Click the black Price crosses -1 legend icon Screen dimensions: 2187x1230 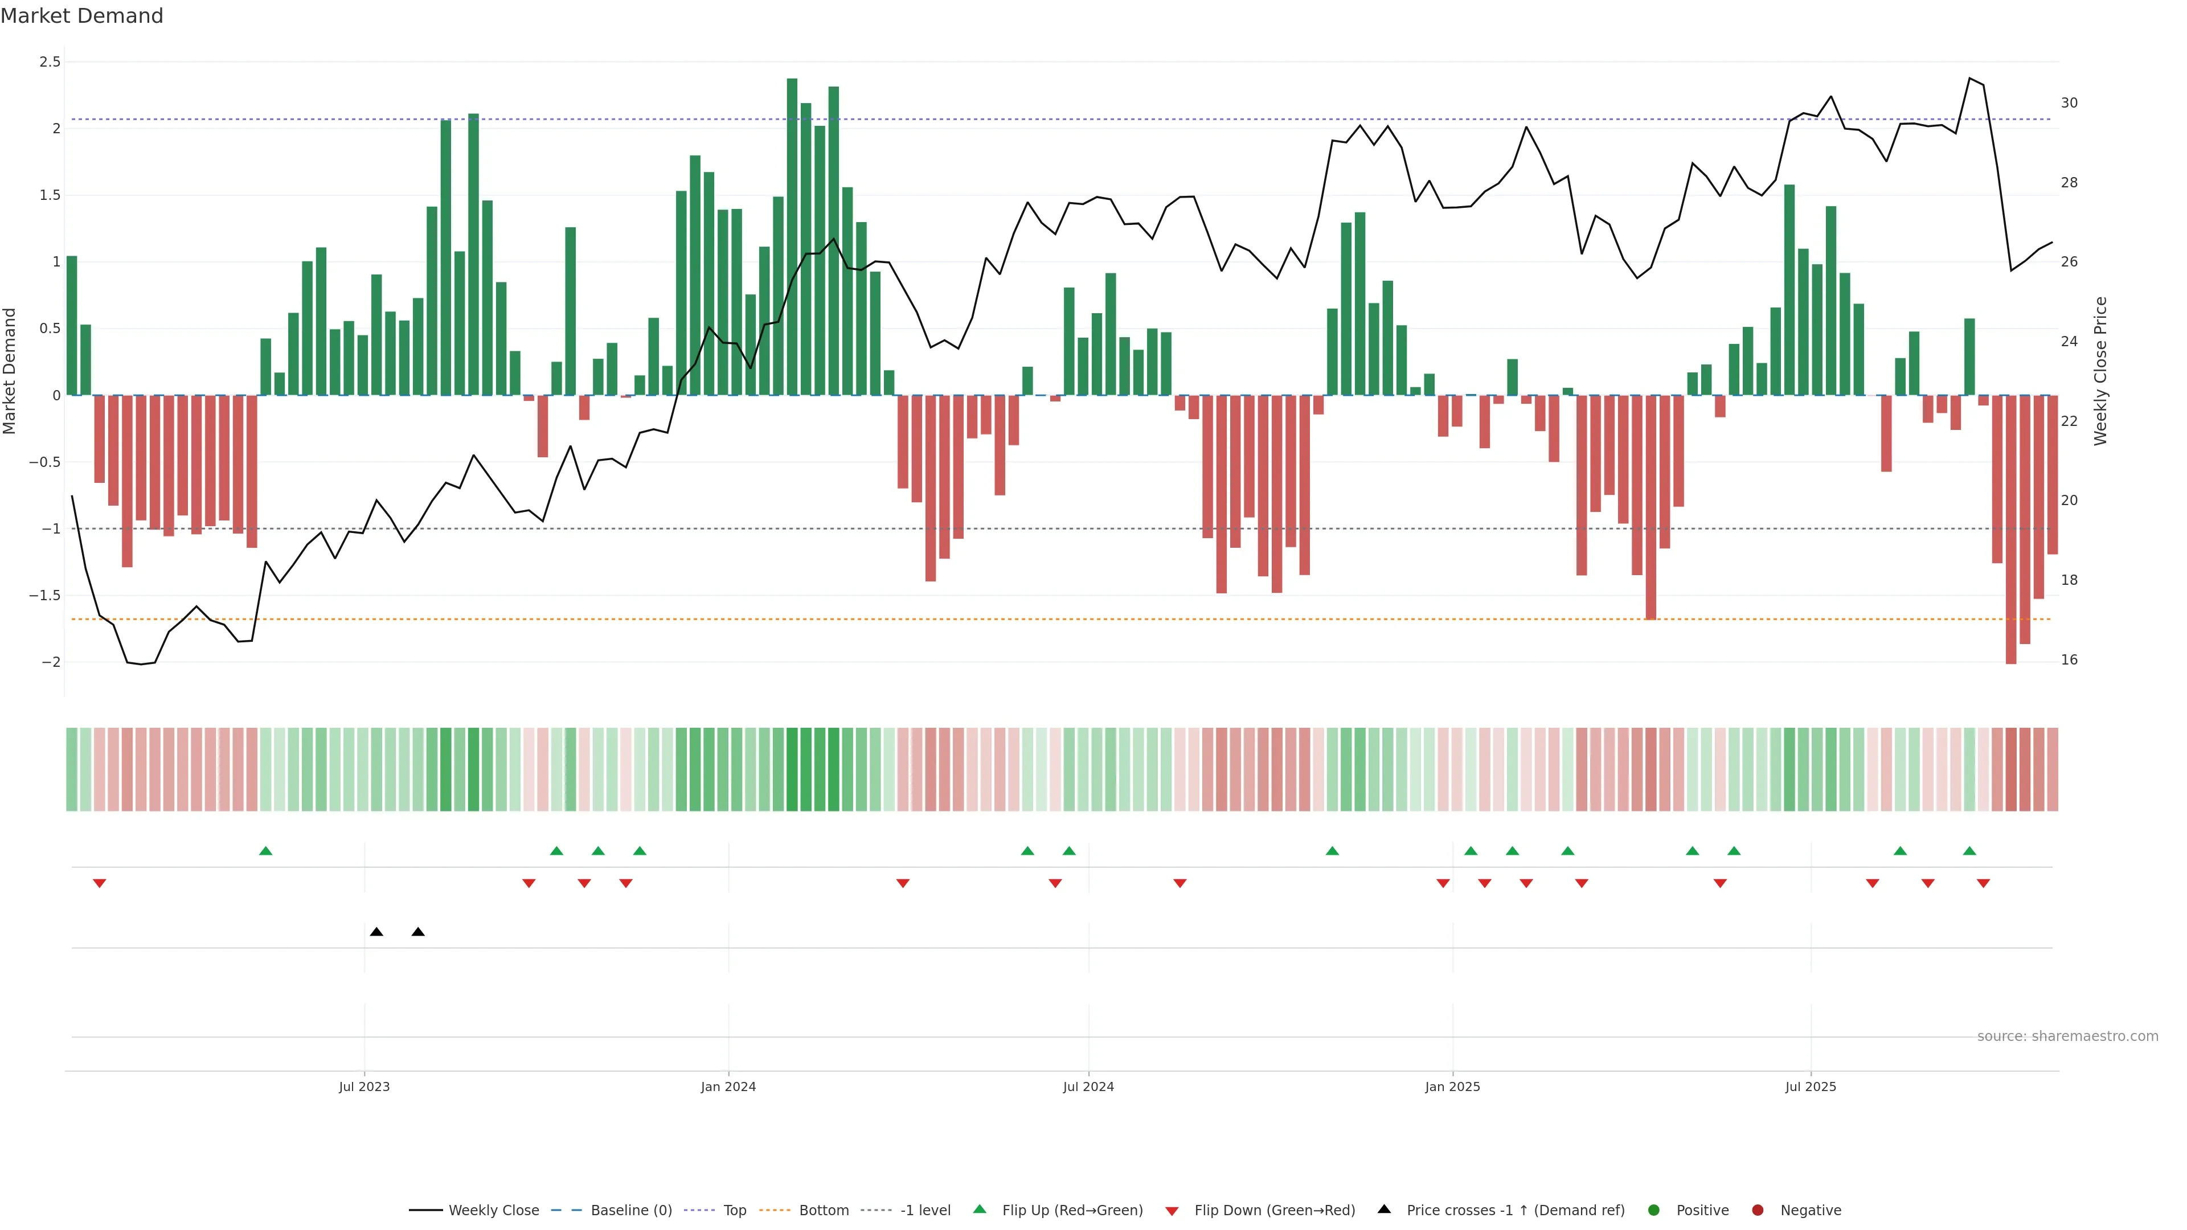click(x=1384, y=1209)
